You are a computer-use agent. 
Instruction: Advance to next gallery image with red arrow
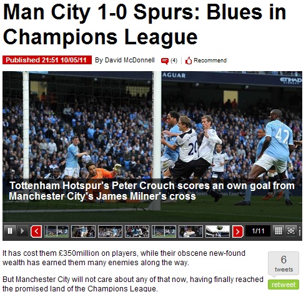coord(238,231)
